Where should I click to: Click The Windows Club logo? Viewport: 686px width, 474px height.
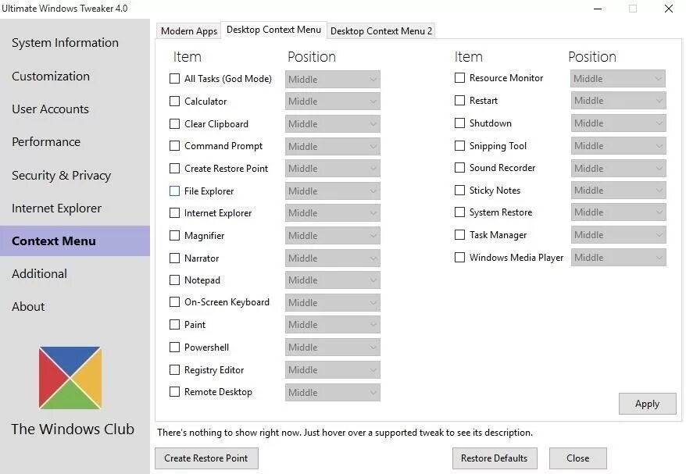(70, 378)
